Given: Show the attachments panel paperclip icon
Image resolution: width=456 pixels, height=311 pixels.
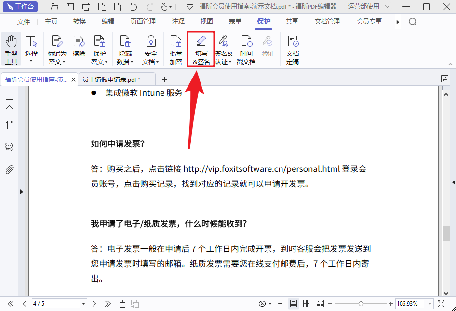Looking at the screenshot, I should [9, 169].
